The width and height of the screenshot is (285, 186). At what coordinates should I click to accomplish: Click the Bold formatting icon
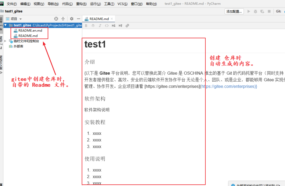pos(86,26)
